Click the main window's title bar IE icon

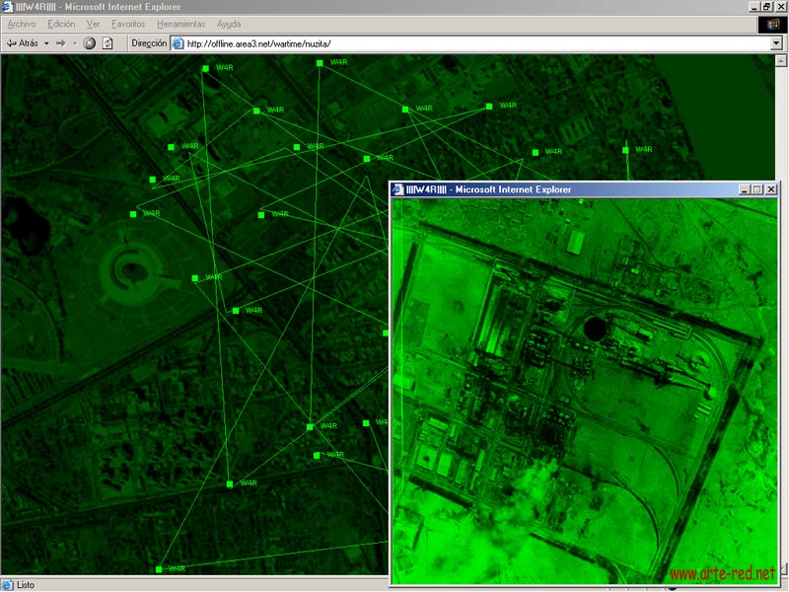(8, 7)
